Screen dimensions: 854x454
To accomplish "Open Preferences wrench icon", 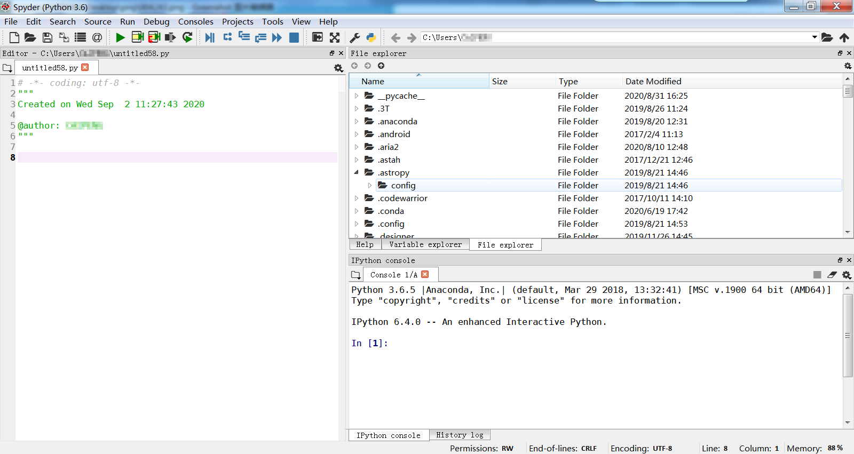I will point(354,37).
